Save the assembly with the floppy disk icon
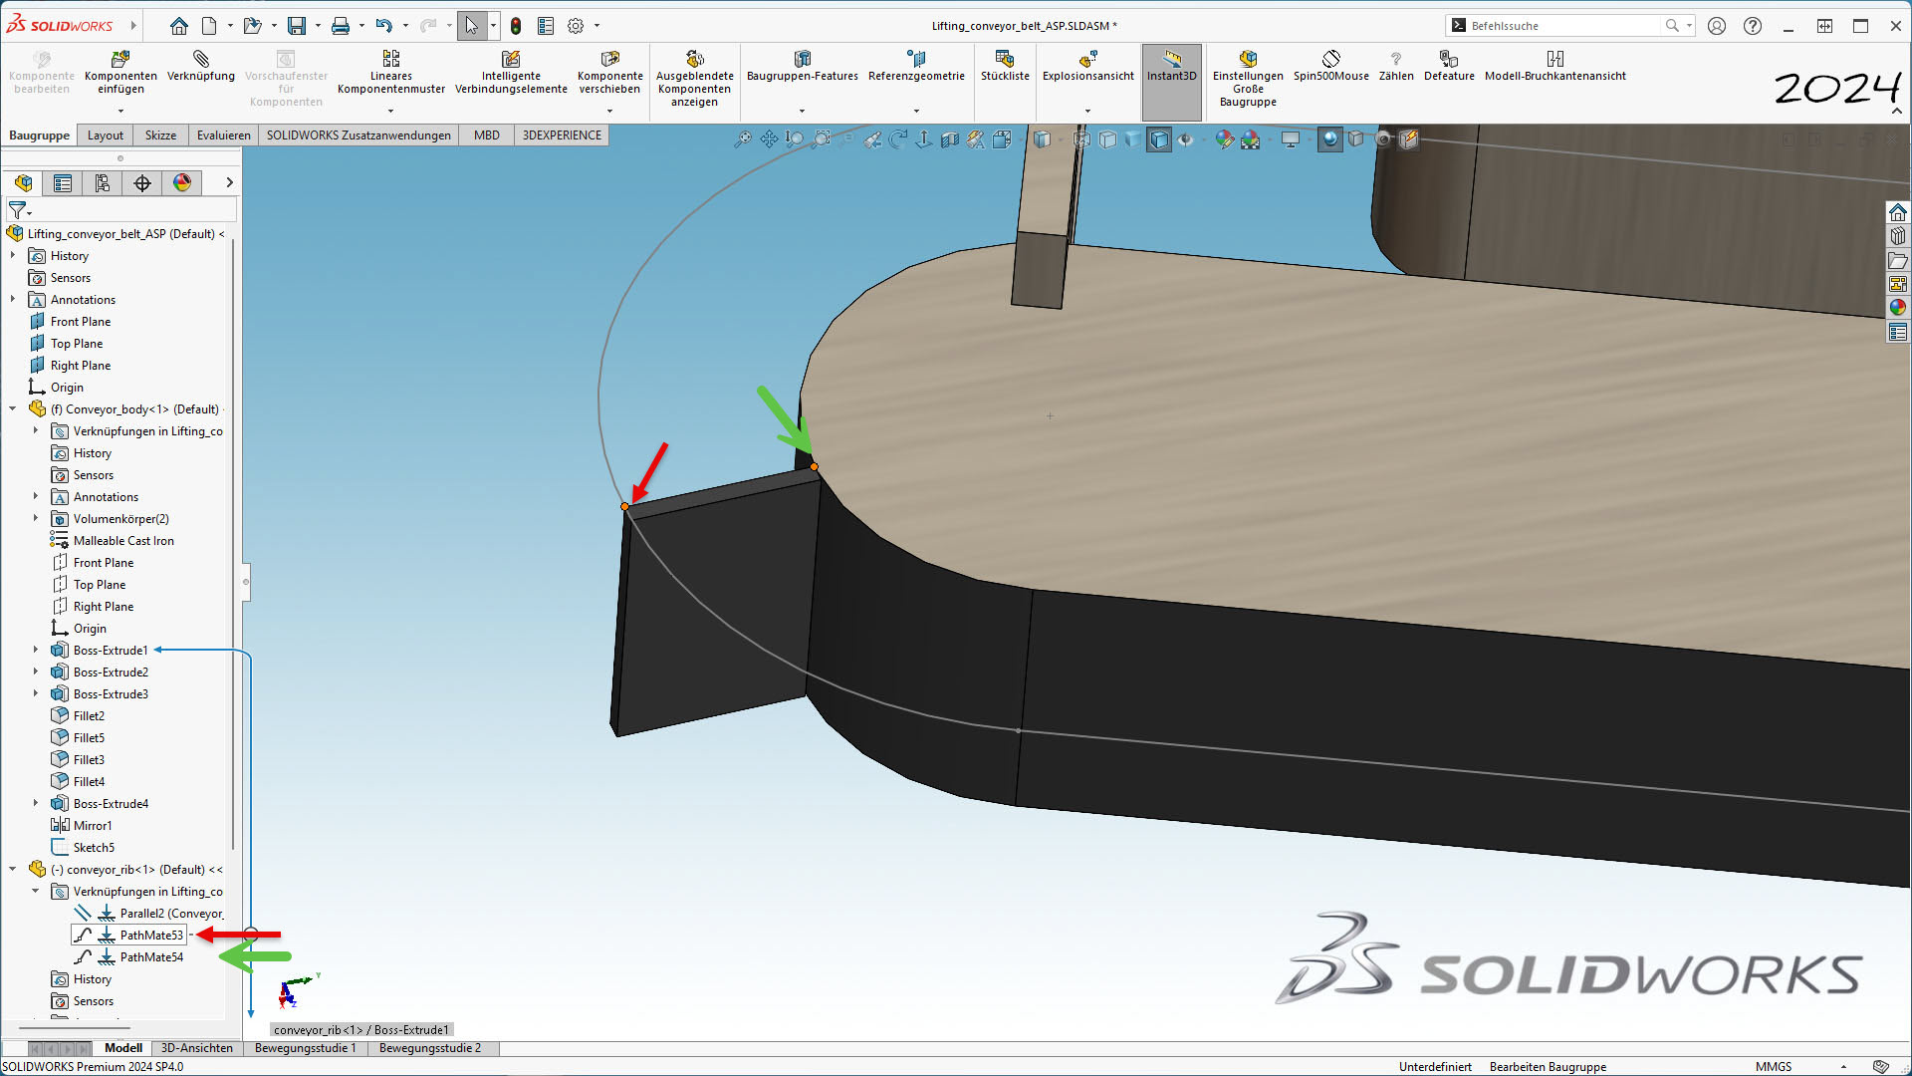 [296, 26]
